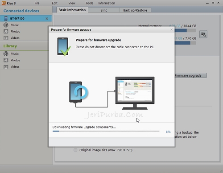Switch to the Back up/Restore tab
223x173 pixels.
(135, 10)
